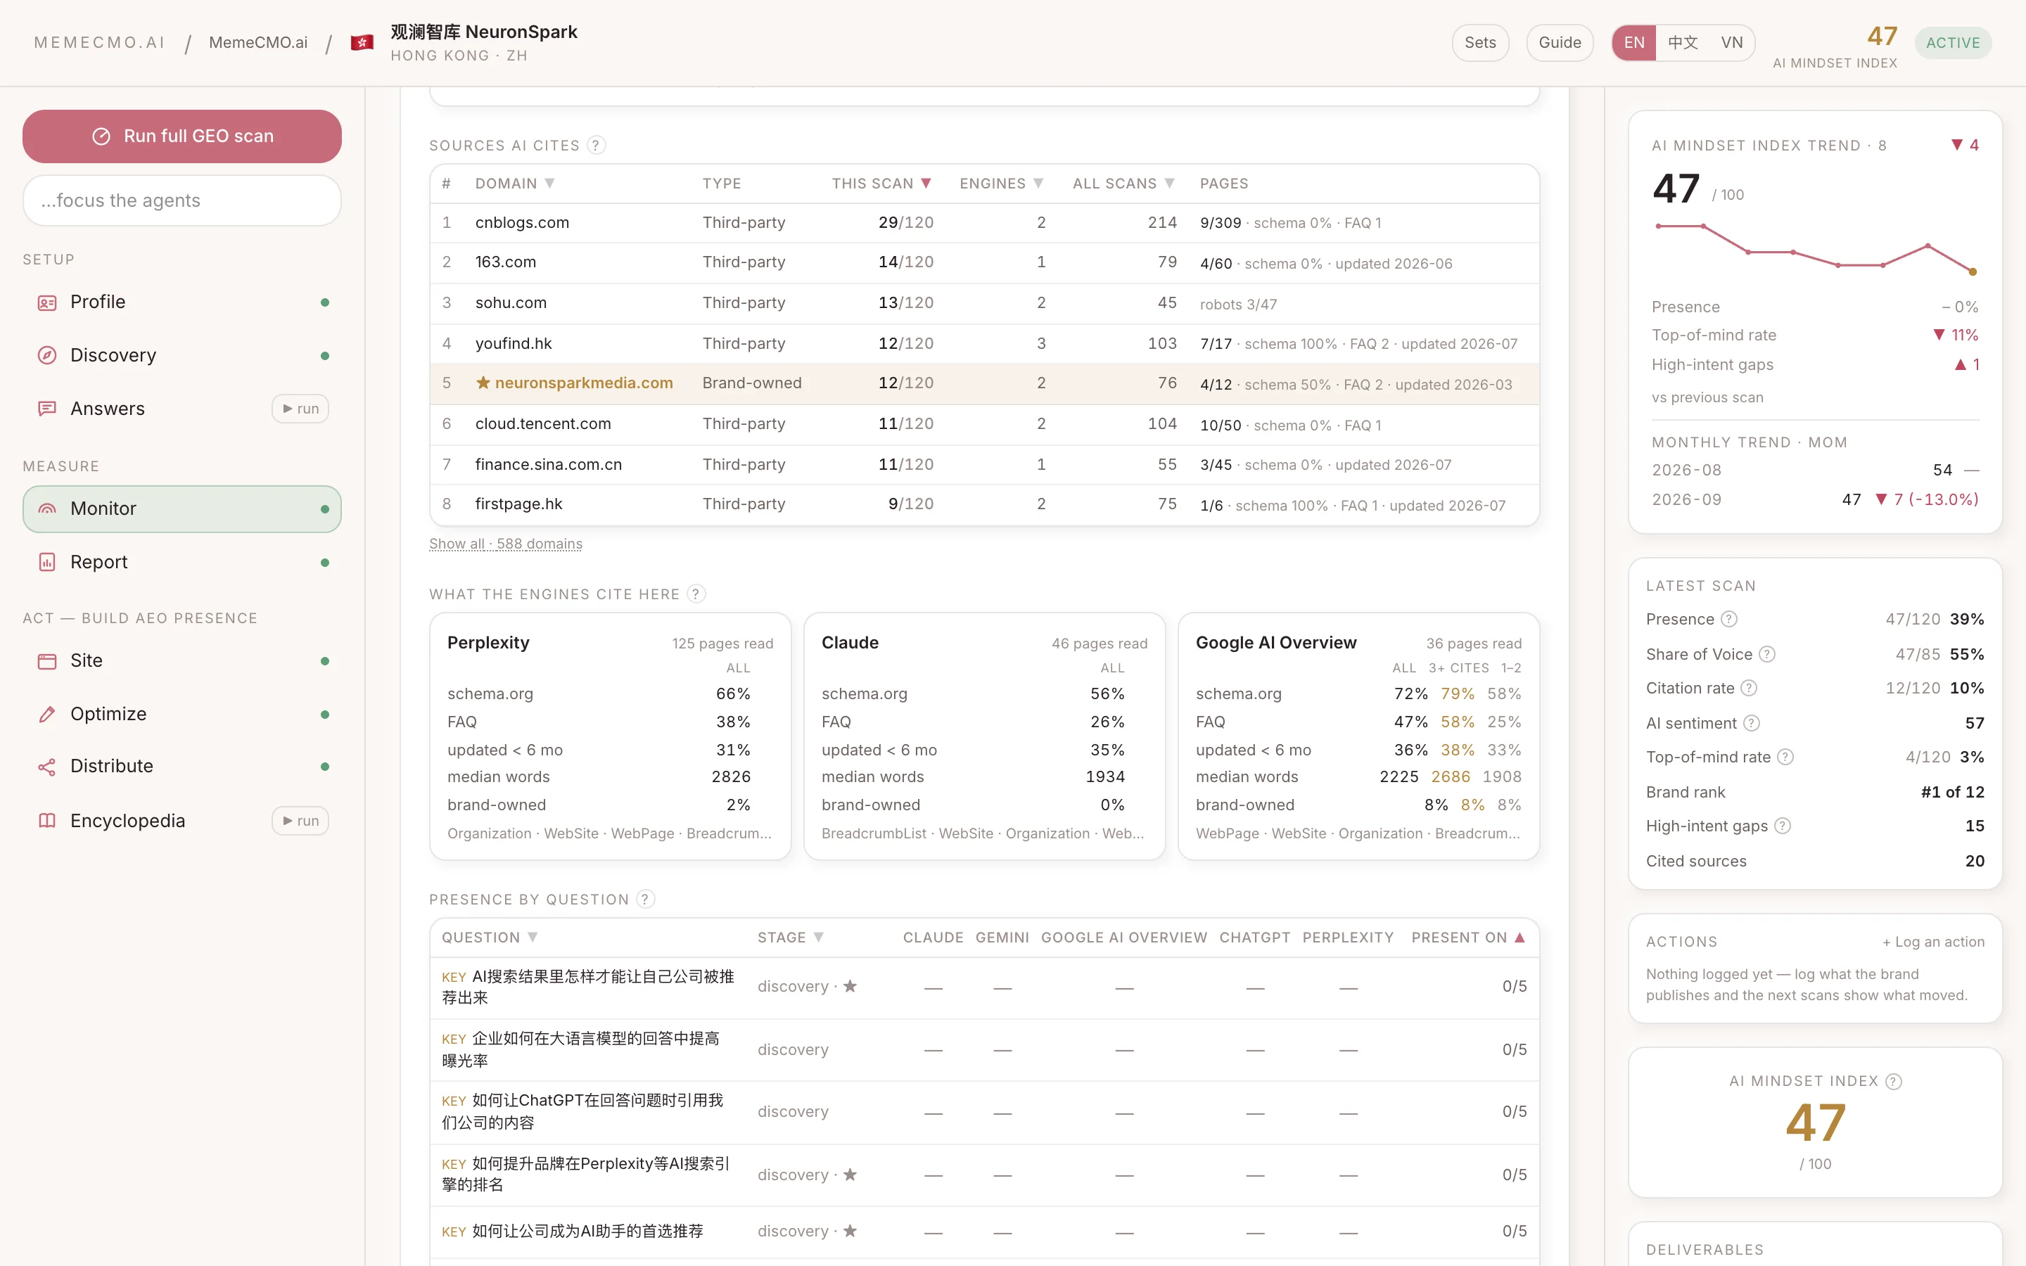Click the Hong Kong flag icon
The height and width of the screenshot is (1266, 2026).
point(362,43)
